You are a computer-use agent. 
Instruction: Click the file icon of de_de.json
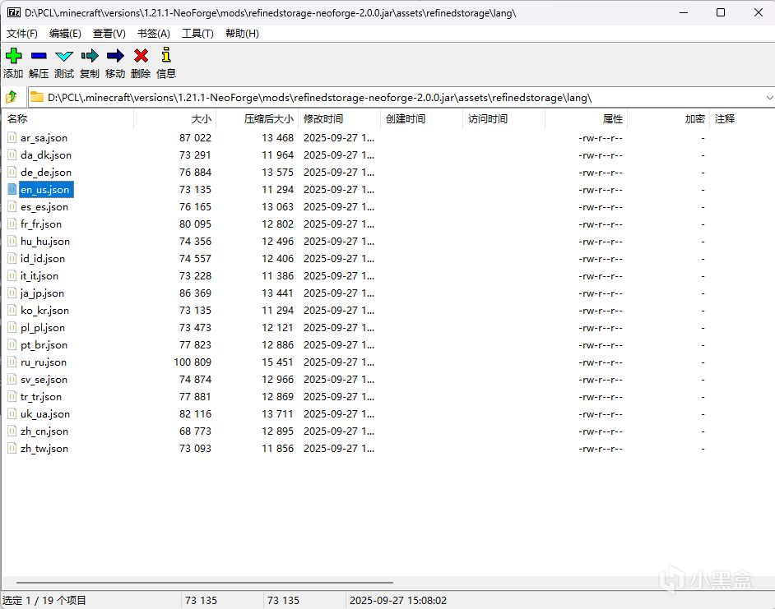tap(12, 172)
